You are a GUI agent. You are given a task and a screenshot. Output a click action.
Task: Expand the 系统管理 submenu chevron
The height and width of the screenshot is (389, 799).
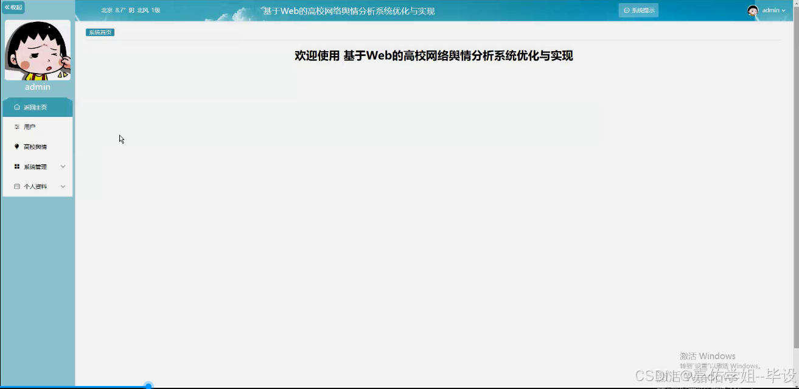63,166
